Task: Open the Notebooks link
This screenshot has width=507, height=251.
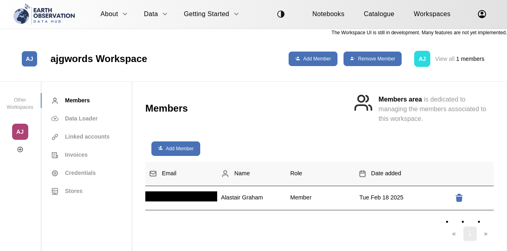Action: coord(328,14)
